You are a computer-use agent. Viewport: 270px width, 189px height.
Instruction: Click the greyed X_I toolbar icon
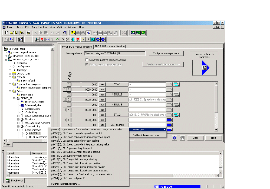6,39
